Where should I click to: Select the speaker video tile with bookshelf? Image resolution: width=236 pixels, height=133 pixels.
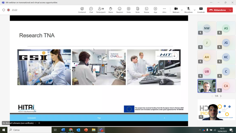click(207, 86)
